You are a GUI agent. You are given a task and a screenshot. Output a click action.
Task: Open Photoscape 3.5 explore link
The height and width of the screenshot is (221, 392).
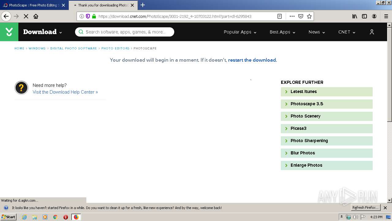tap(327, 104)
